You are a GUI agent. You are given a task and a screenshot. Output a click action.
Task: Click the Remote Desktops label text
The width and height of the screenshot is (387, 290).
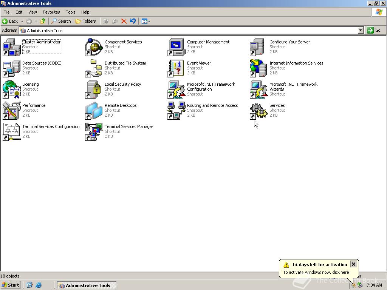[121, 105]
